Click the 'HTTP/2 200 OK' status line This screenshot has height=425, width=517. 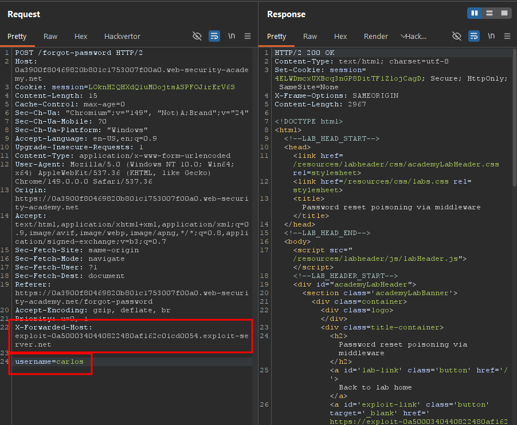pos(304,53)
